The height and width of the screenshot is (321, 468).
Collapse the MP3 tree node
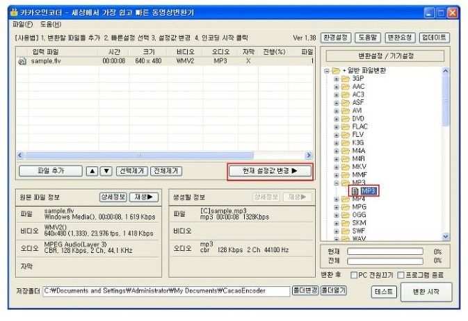tap(337, 183)
